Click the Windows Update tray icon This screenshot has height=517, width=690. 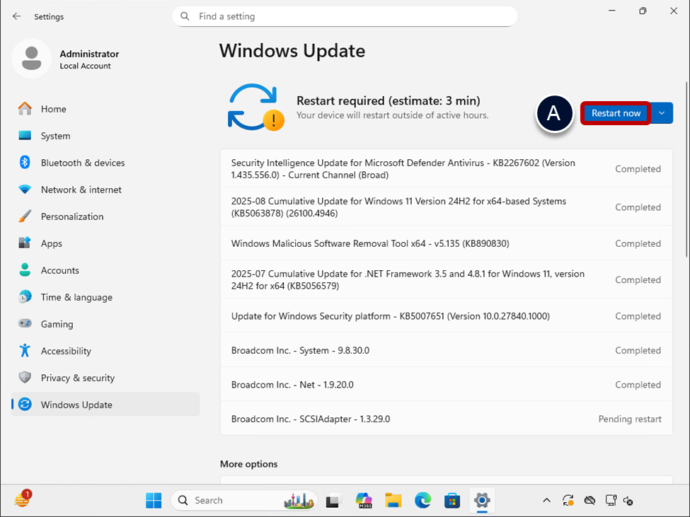click(x=568, y=501)
